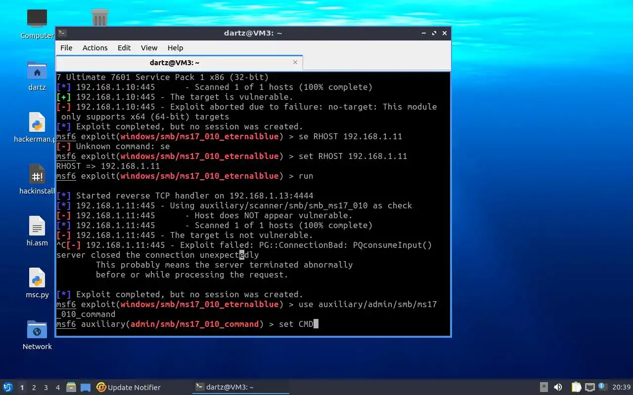This screenshot has width=633, height=395.
Task: Click the '7 Ultimate 7601 Service Pack 1' line
Action: point(163,77)
